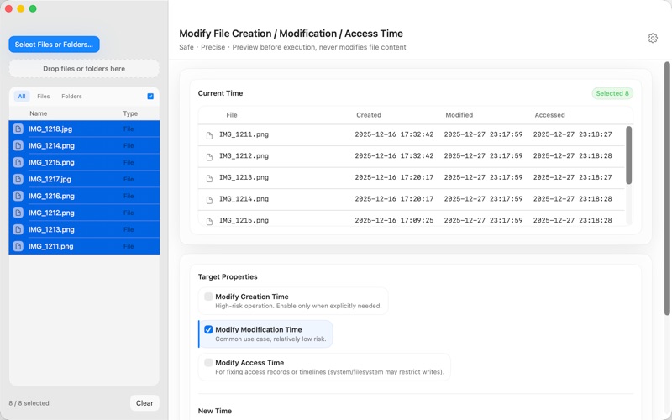The height and width of the screenshot is (420, 672).
Task: Select IMG_1211.png in the sidebar list
Action: pos(84,246)
